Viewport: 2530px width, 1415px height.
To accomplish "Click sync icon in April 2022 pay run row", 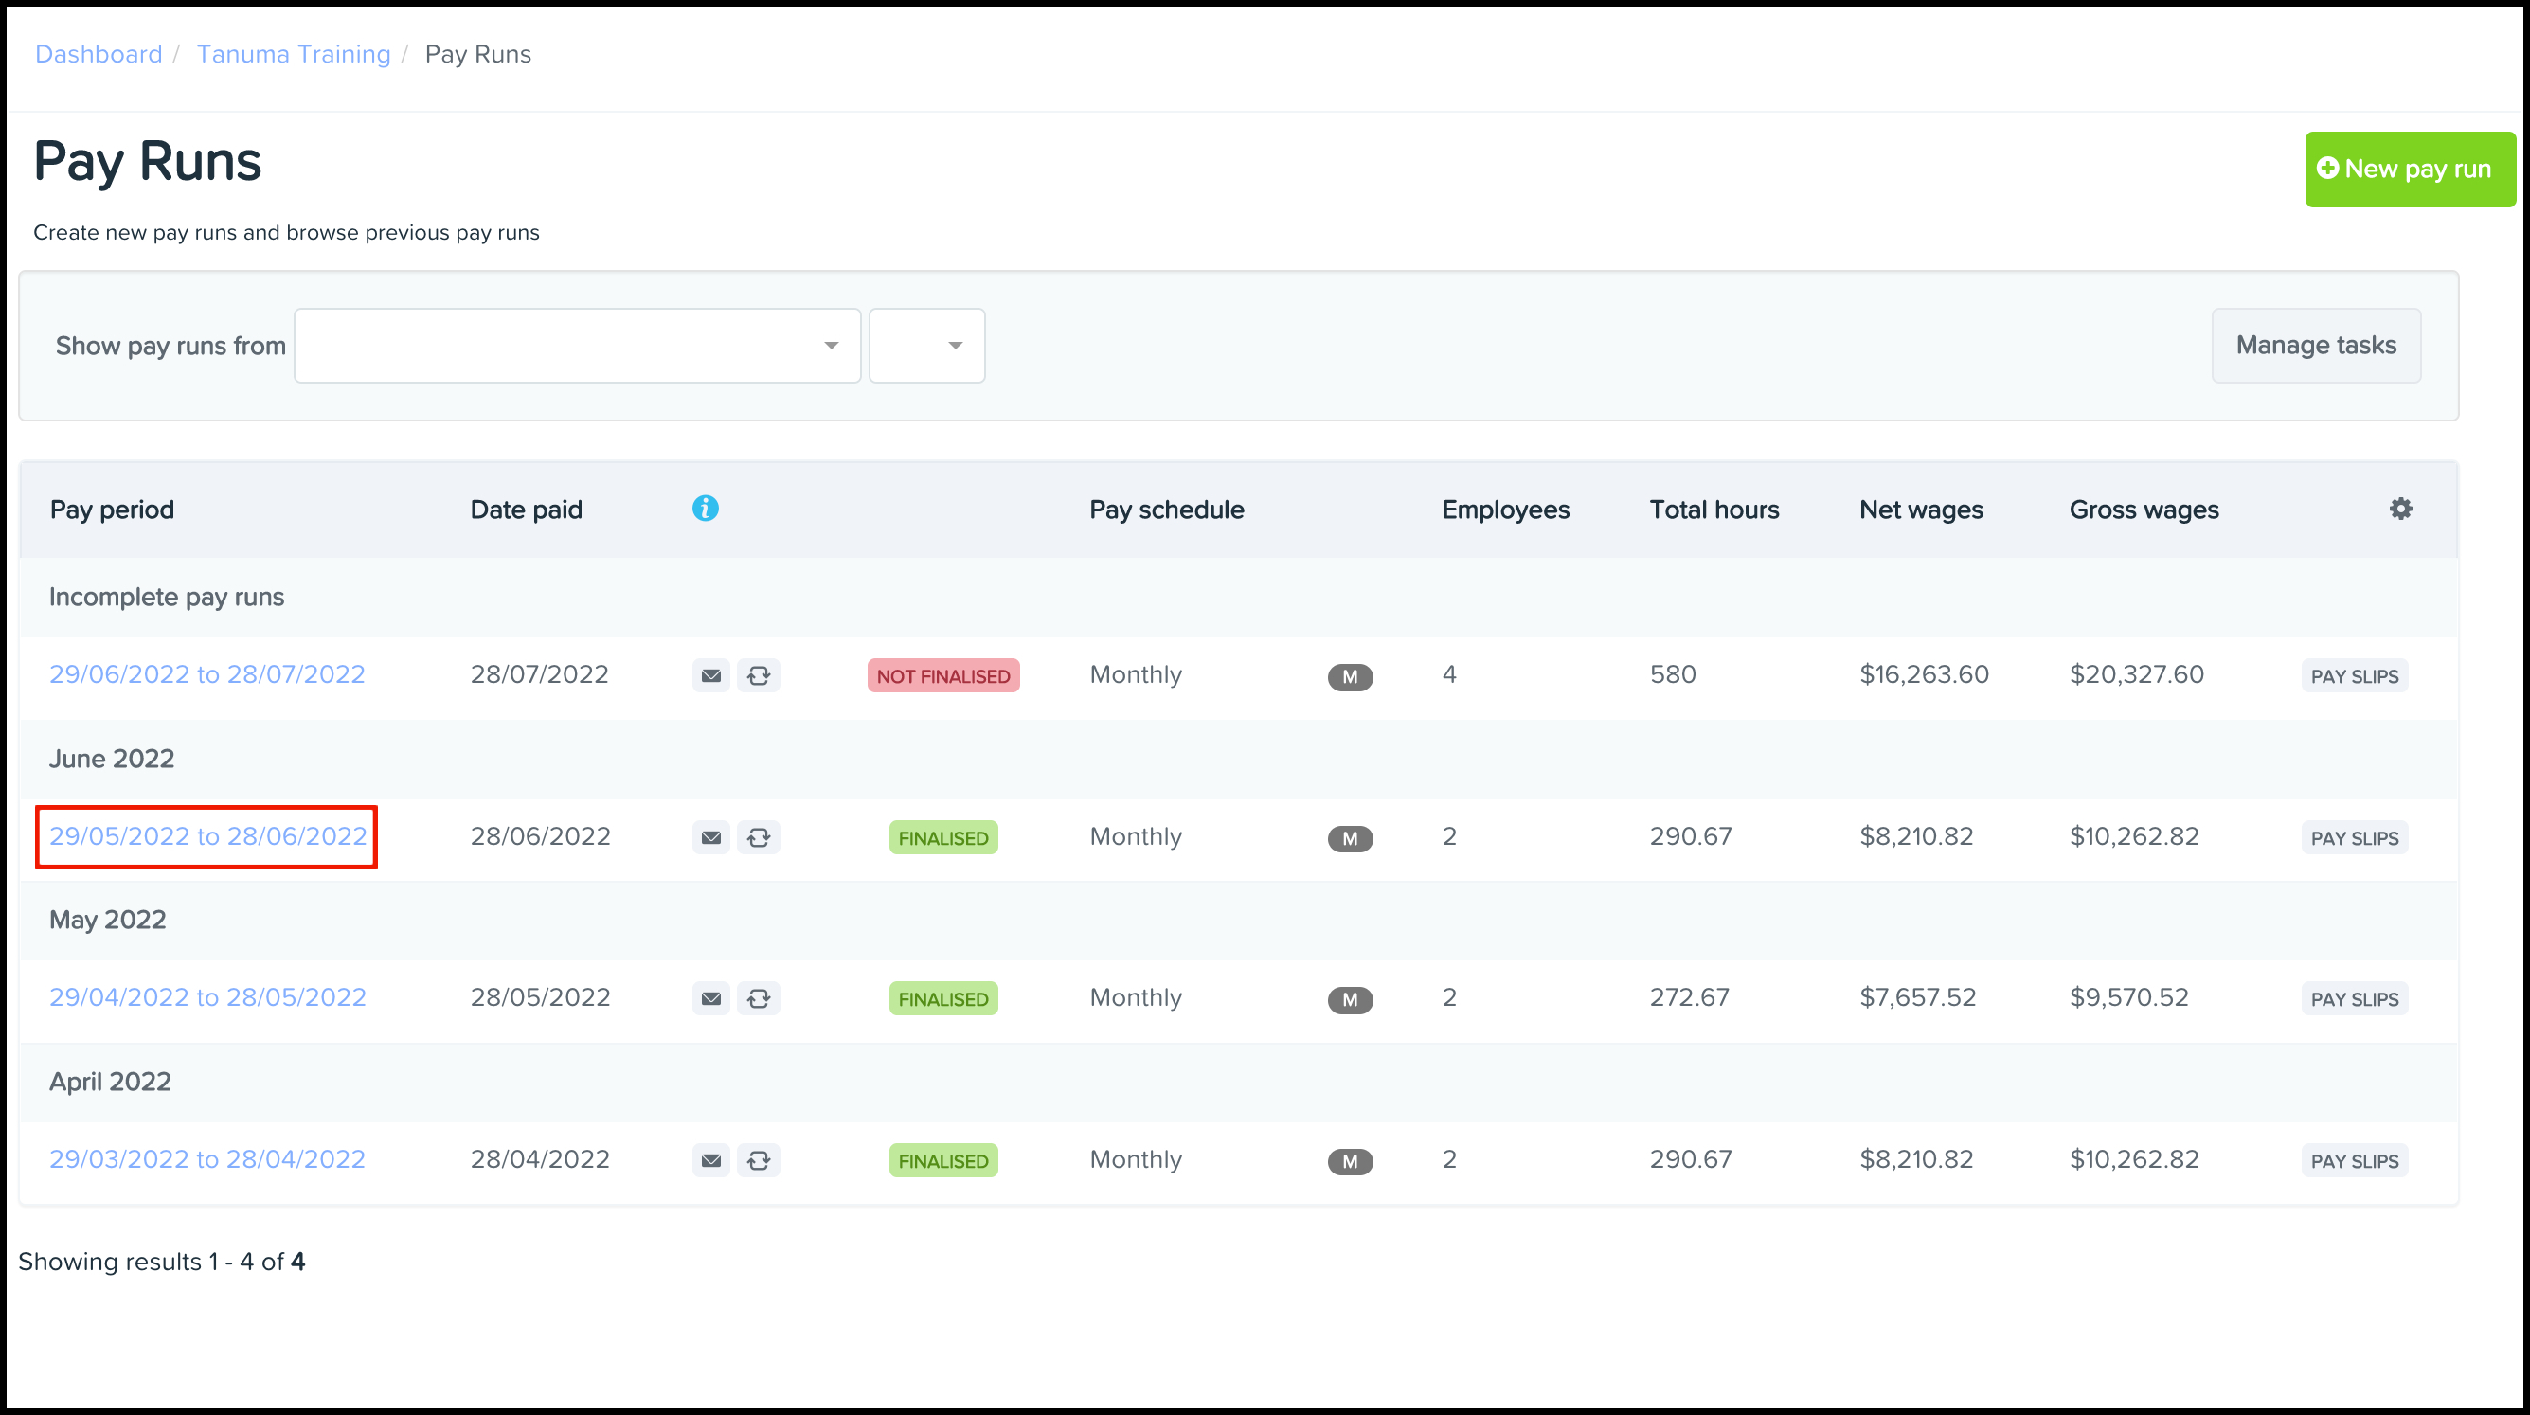I will click(x=758, y=1160).
